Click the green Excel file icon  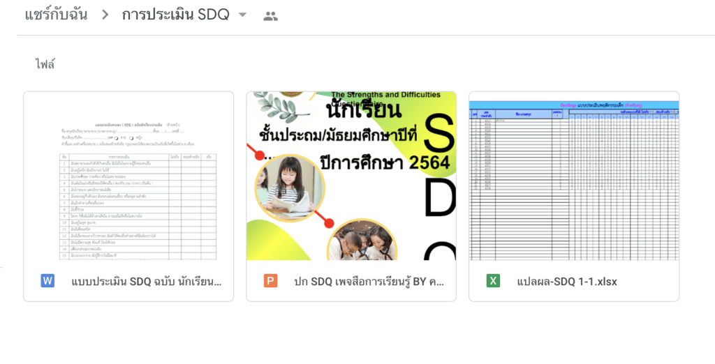[493, 281]
